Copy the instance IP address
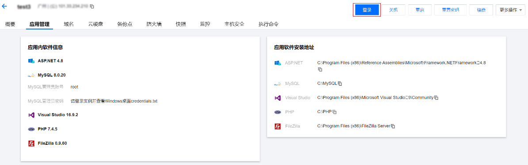528x165 pixels. pyautogui.click(x=92, y=6)
